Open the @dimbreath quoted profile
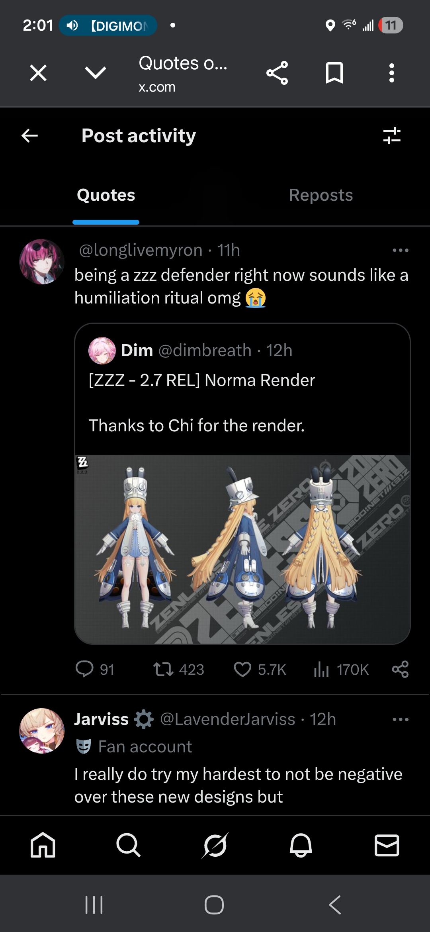 pos(205,350)
